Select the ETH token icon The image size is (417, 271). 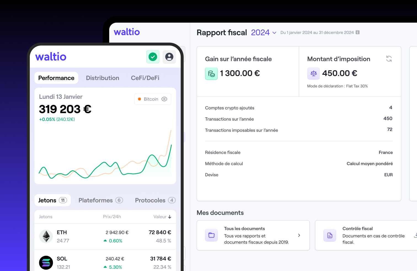[x=46, y=236]
